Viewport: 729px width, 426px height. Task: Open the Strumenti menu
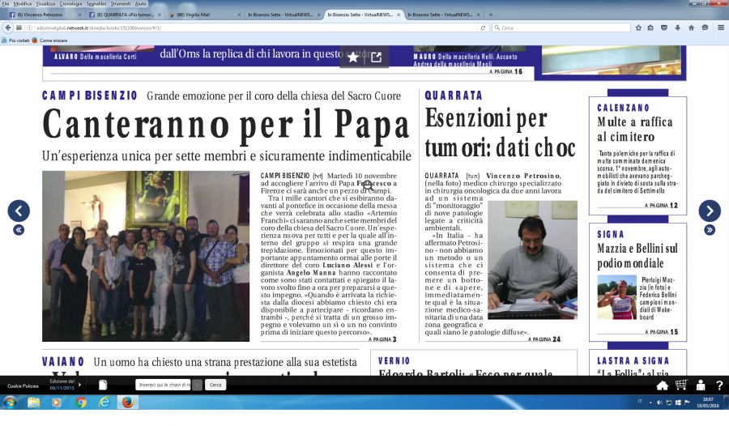click(x=121, y=4)
